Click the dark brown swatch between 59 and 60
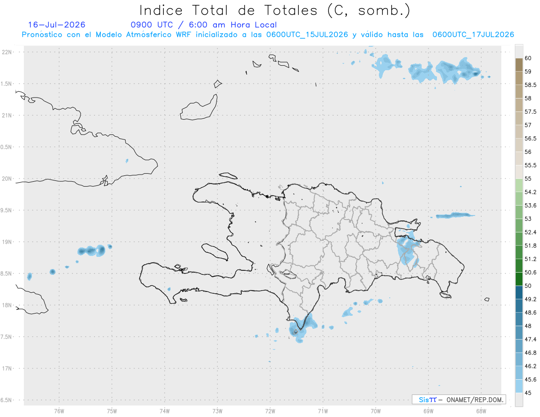The height and width of the screenshot is (417, 540). [x=519, y=65]
